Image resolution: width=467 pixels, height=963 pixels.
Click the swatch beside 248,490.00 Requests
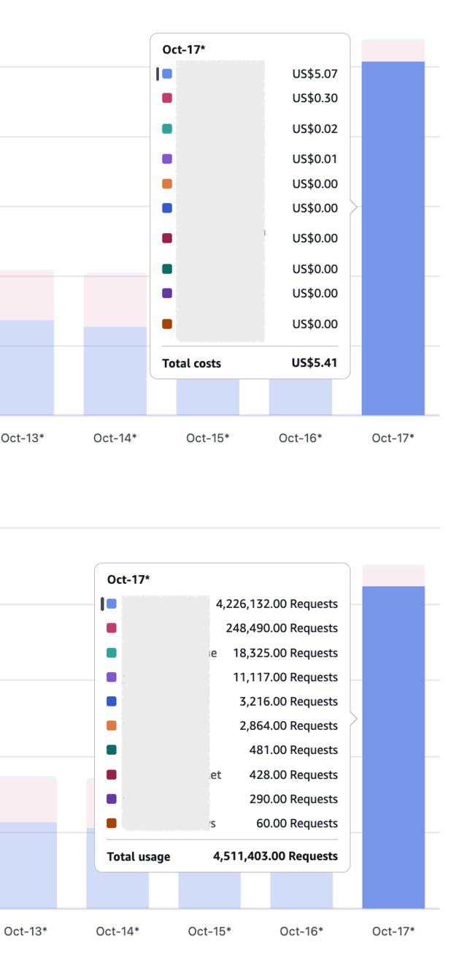112,628
